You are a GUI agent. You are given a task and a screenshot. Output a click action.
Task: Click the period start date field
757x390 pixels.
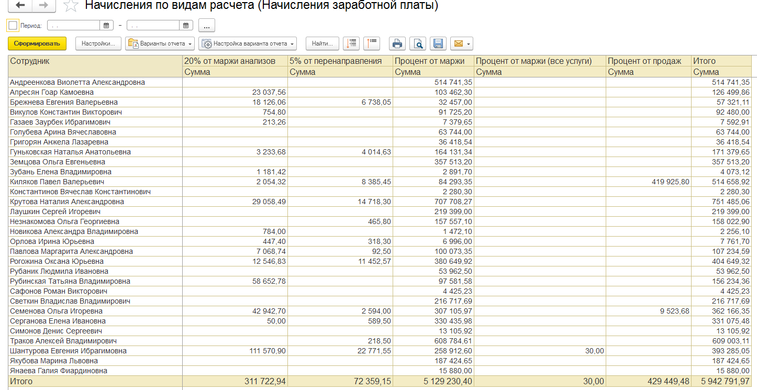[x=74, y=25]
